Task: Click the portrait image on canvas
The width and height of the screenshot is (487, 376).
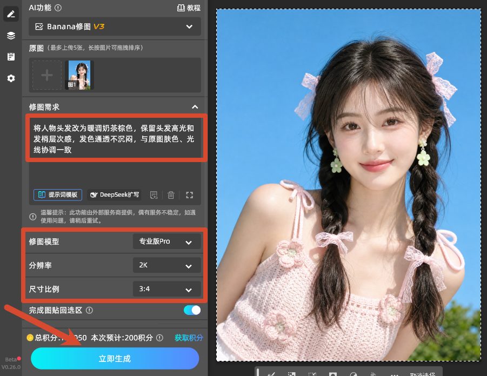Action: 349,185
